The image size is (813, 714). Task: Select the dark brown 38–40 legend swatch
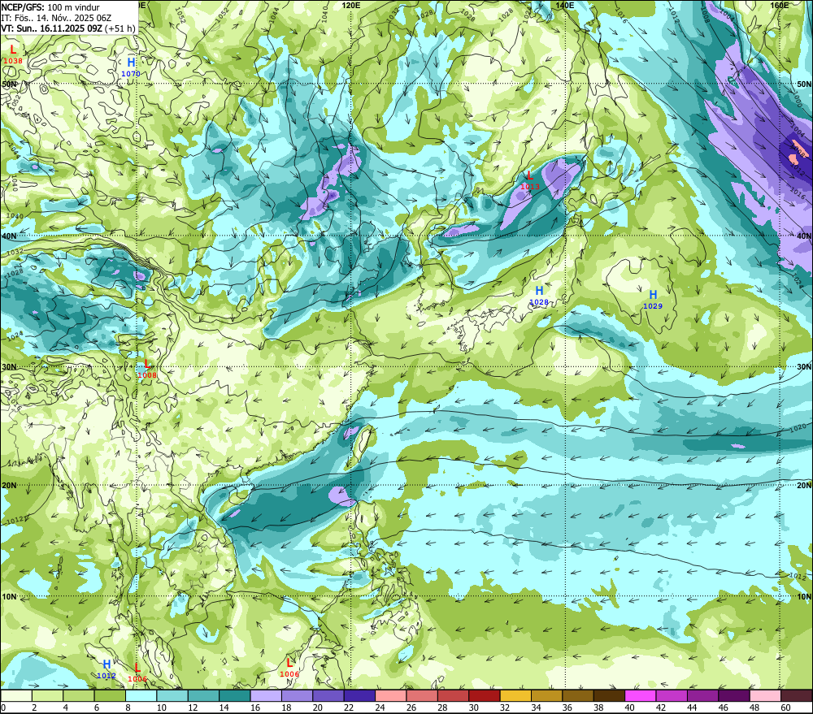click(610, 695)
